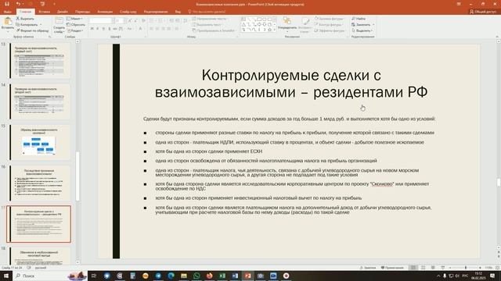Click Cut (Вырезать) scissors command
Screen dimensions: 501x281
tap(25, 19)
